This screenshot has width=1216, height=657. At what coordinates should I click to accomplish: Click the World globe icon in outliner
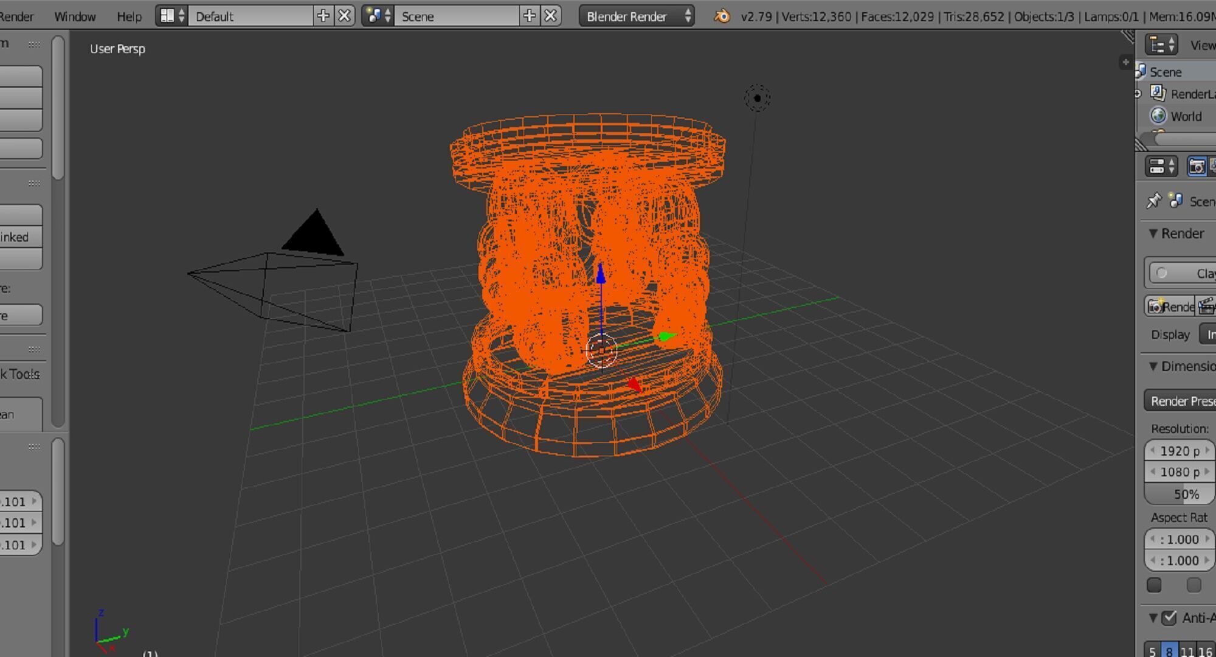(x=1158, y=116)
